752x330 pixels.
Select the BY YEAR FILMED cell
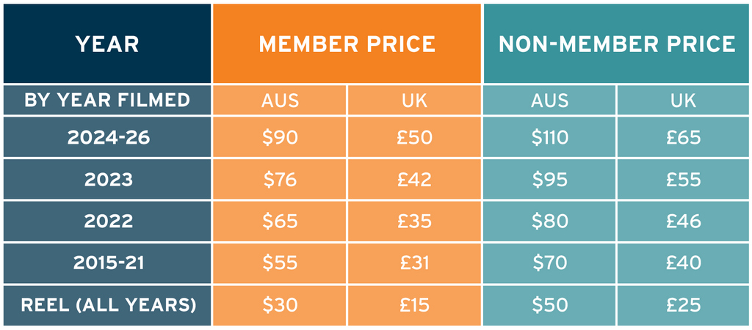tap(107, 100)
